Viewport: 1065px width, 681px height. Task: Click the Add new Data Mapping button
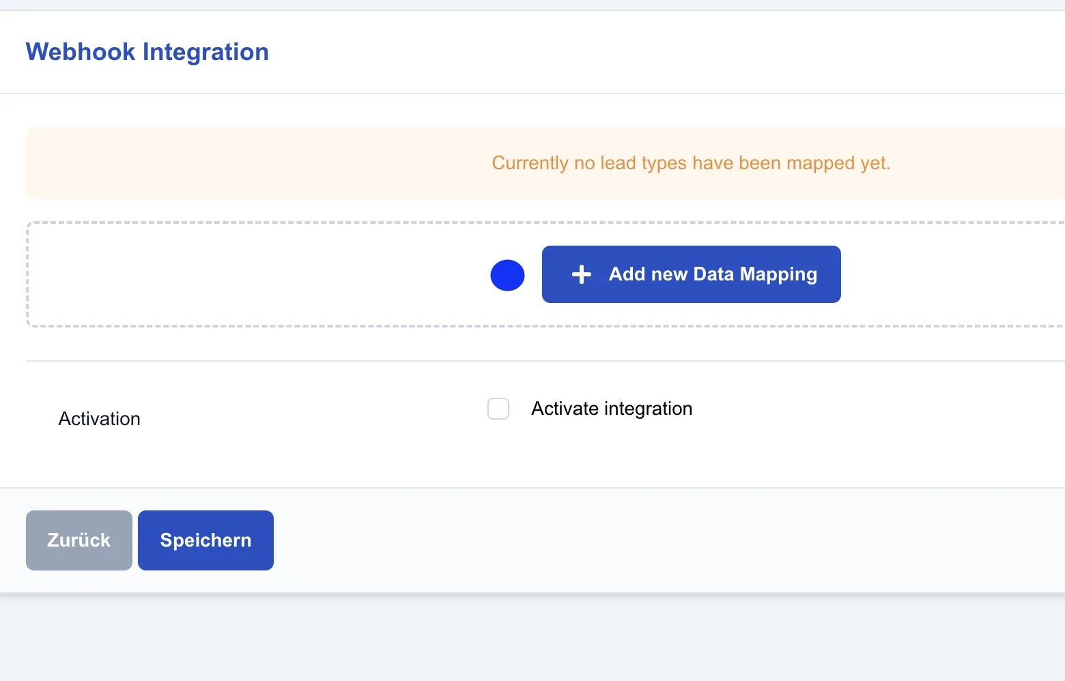click(691, 274)
